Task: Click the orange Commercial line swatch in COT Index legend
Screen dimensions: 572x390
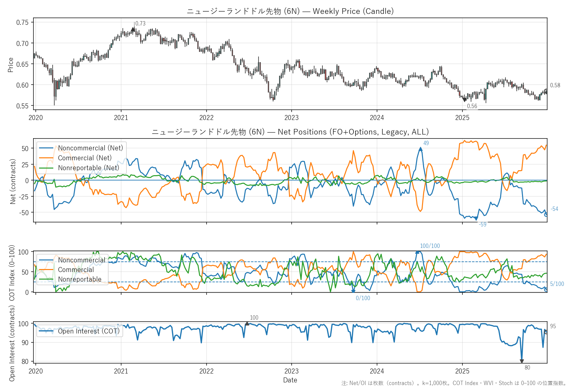Action: coord(46,270)
